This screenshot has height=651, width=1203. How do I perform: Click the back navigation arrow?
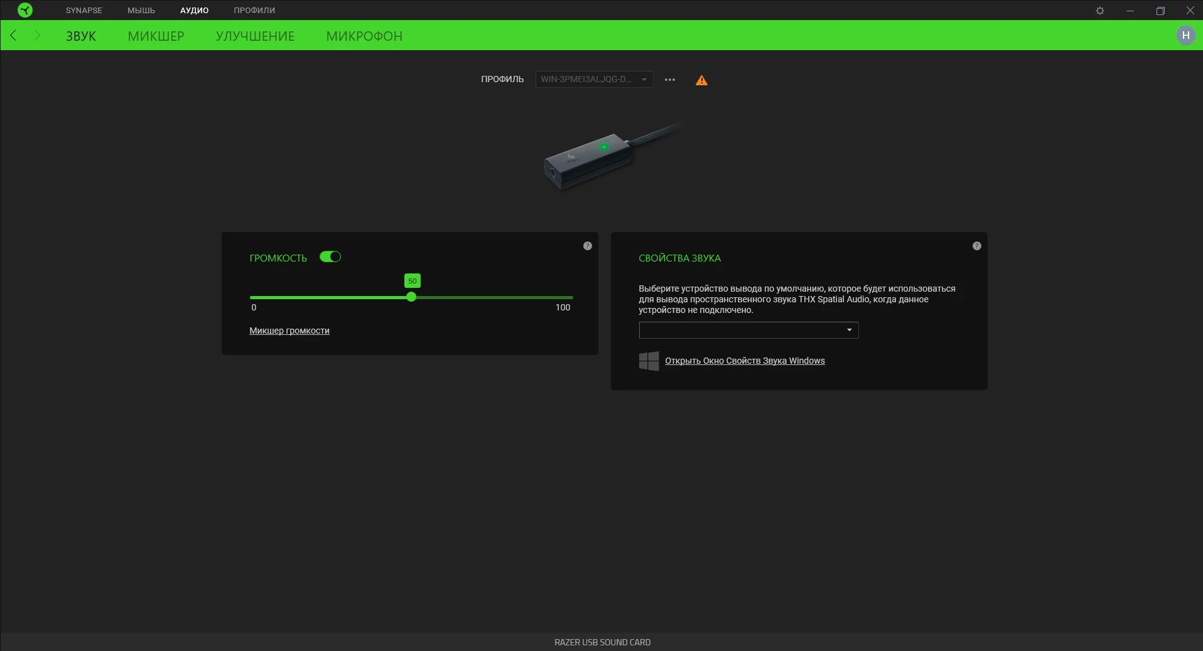[x=14, y=36]
